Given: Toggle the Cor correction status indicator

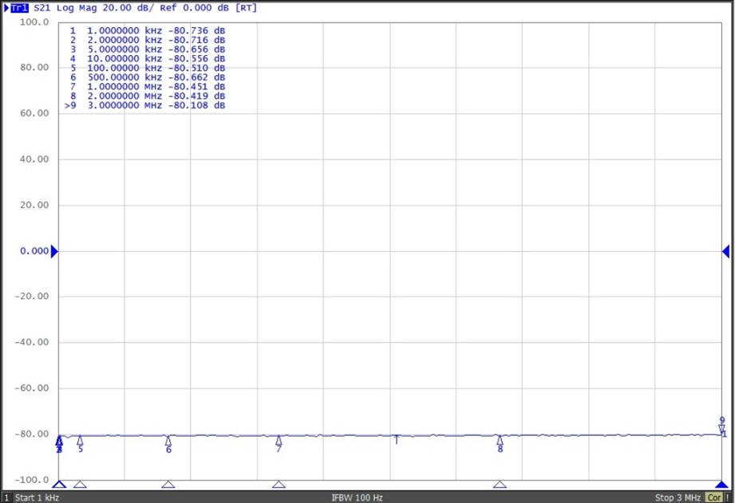Looking at the screenshot, I should pyautogui.click(x=713, y=497).
